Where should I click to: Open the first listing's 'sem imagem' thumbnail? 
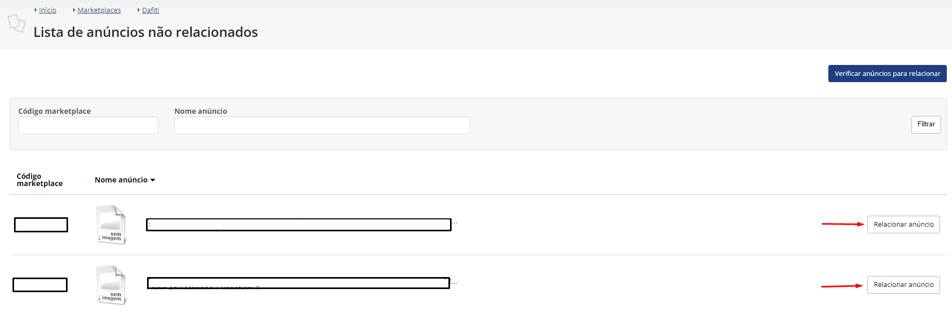tap(111, 225)
